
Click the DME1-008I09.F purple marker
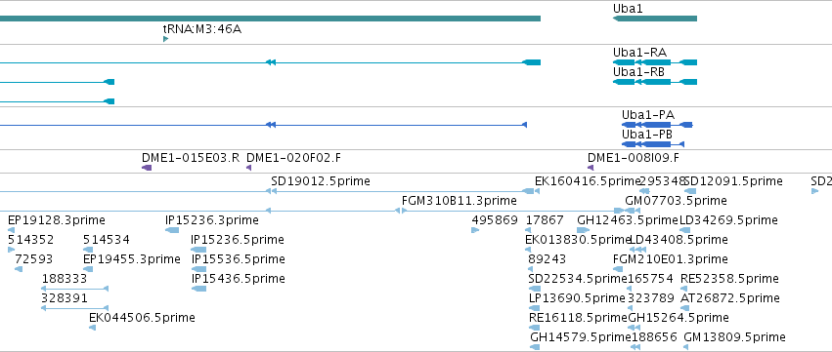591,168
